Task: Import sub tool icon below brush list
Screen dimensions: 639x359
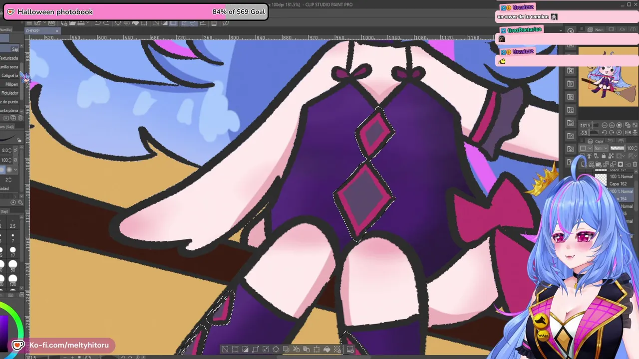Action: pos(6,118)
